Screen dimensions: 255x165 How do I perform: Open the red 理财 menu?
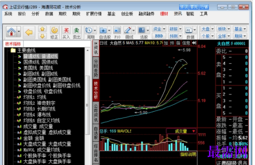(164, 14)
